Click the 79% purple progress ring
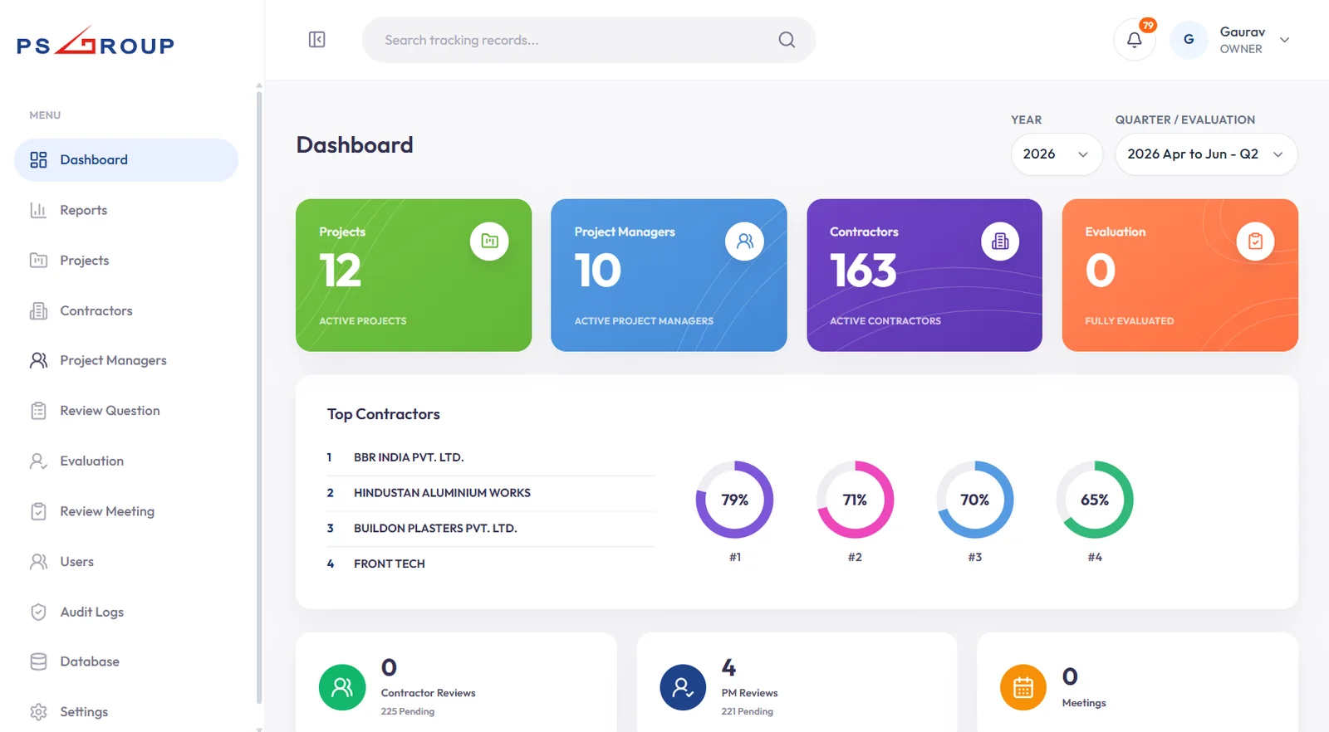The image size is (1329, 732). tap(734, 500)
